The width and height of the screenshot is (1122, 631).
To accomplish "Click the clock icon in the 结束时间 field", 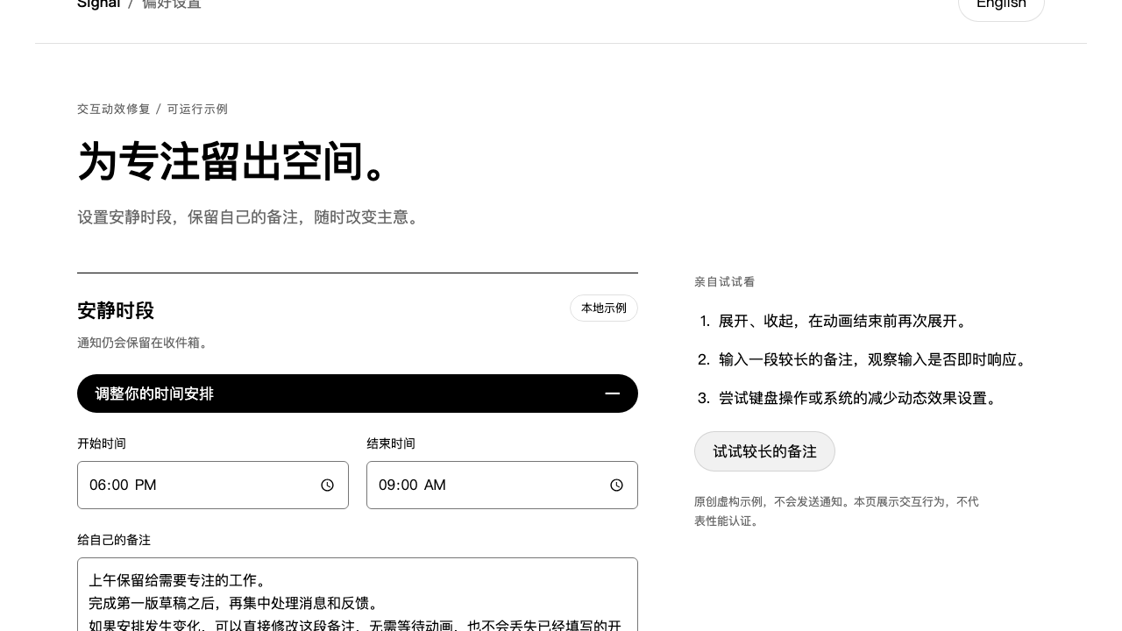I will (x=616, y=485).
